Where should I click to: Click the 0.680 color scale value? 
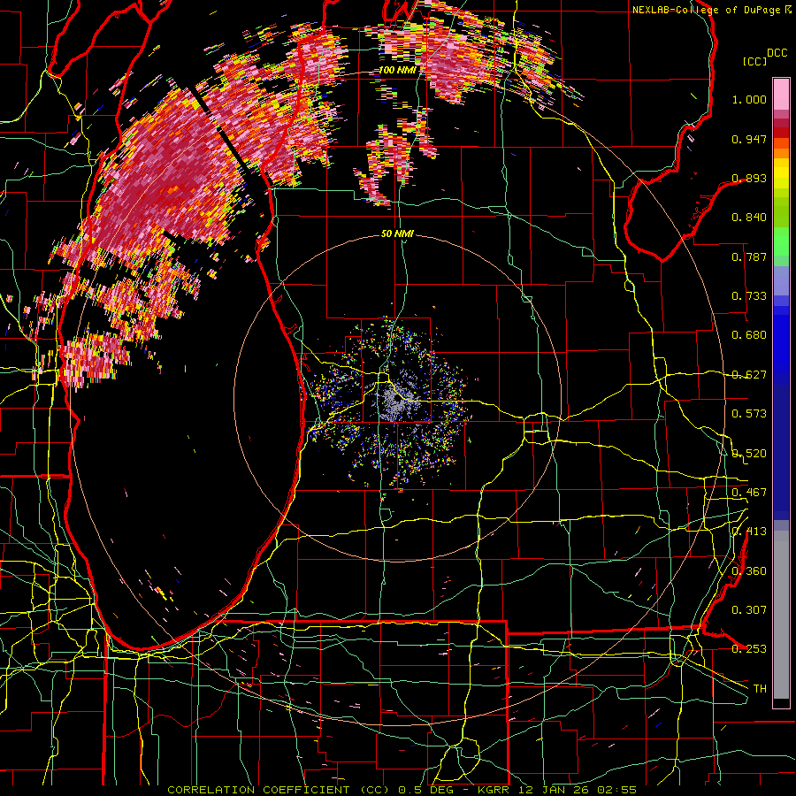[749, 335]
